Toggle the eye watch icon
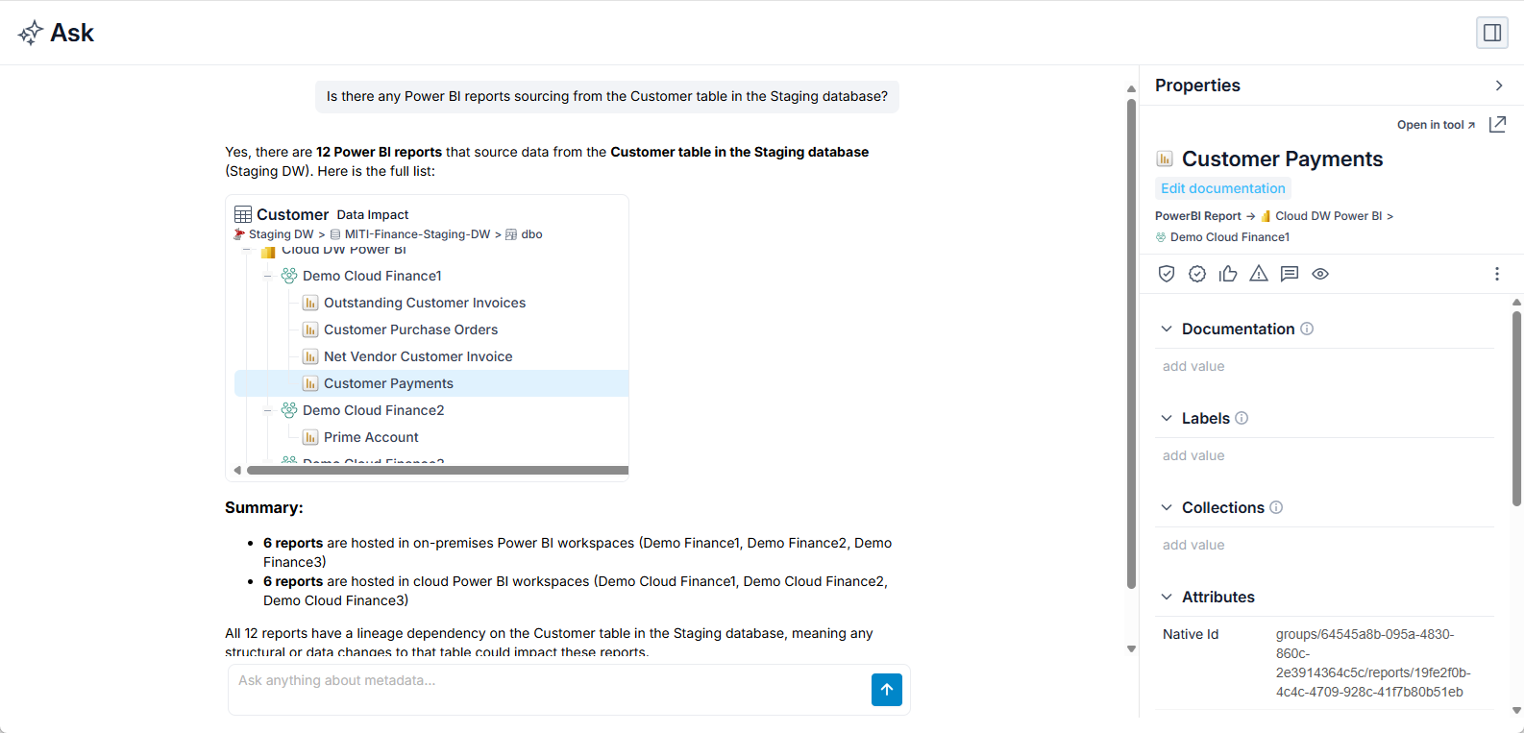This screenshot has width=1524, height=733. [x=1320, y=274]
